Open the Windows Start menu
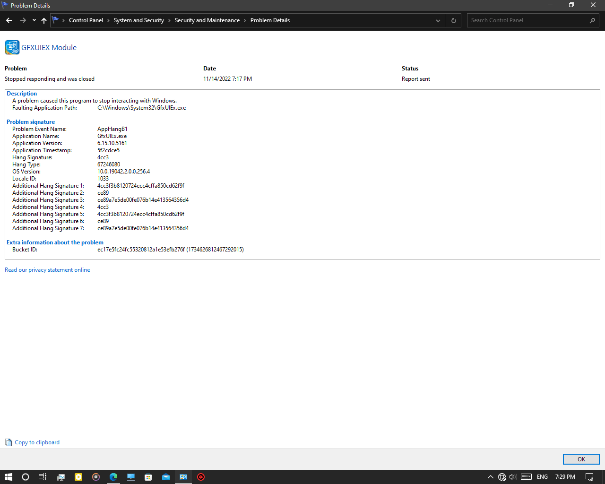The image size is (605, 484). pos(9,477)
